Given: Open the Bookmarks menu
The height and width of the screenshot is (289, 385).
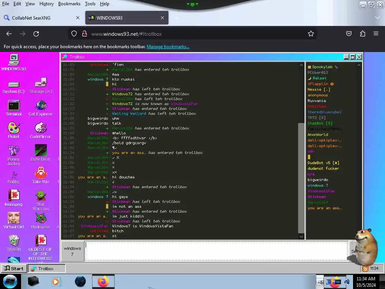Looking at the screenshot, I should [x=69, y=4].
